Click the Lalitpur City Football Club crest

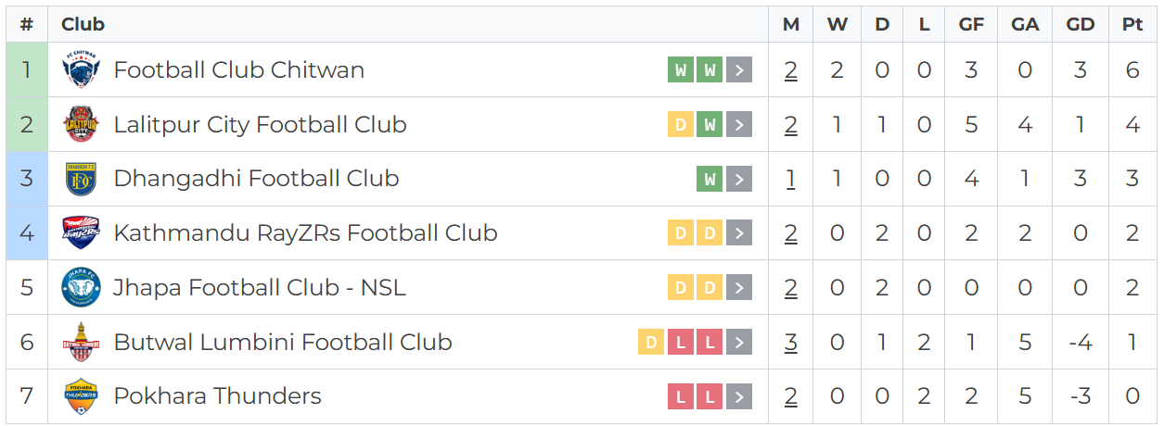click(81, 125)
